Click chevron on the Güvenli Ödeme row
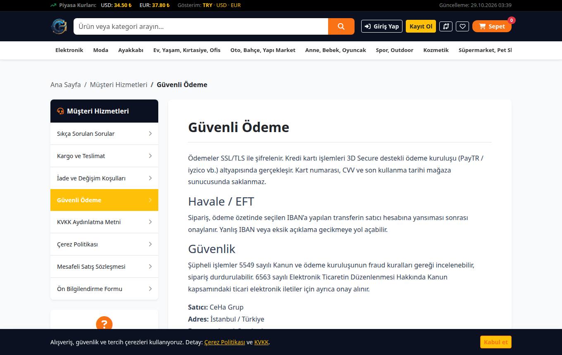562x355 pixels. 150,200
